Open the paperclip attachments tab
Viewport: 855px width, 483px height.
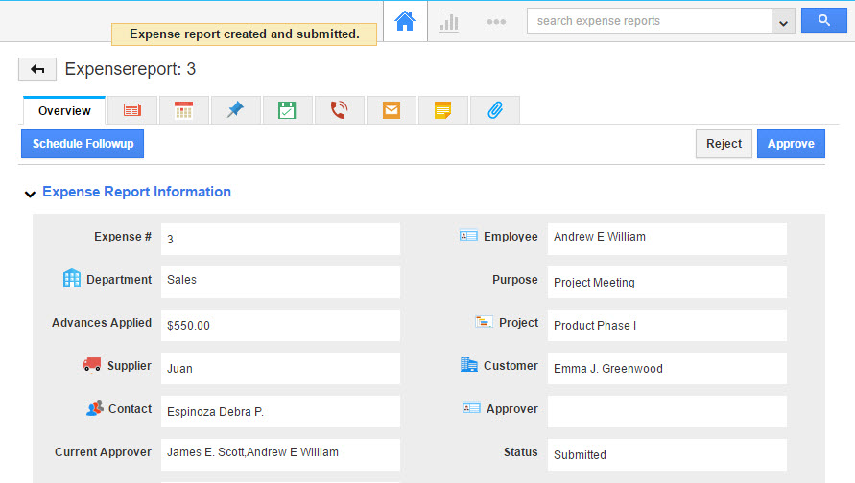pyautogui.click(x=494, y=110)
